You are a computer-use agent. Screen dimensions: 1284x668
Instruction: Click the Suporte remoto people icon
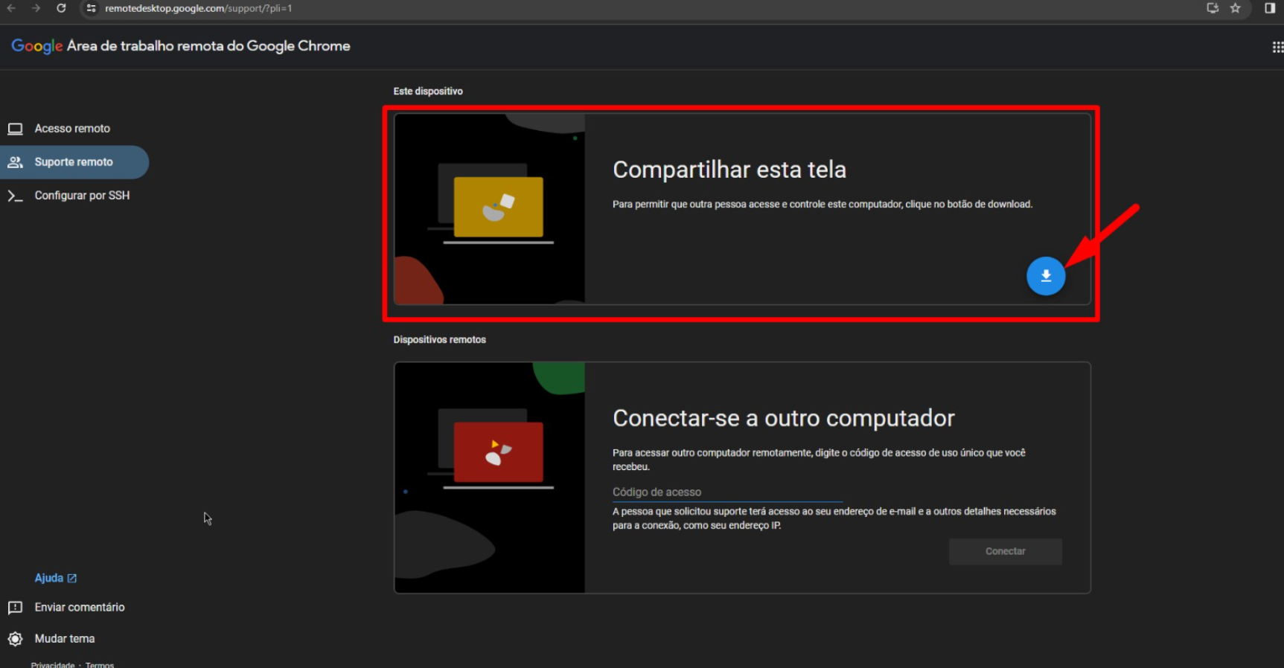[x=15, y=162]
